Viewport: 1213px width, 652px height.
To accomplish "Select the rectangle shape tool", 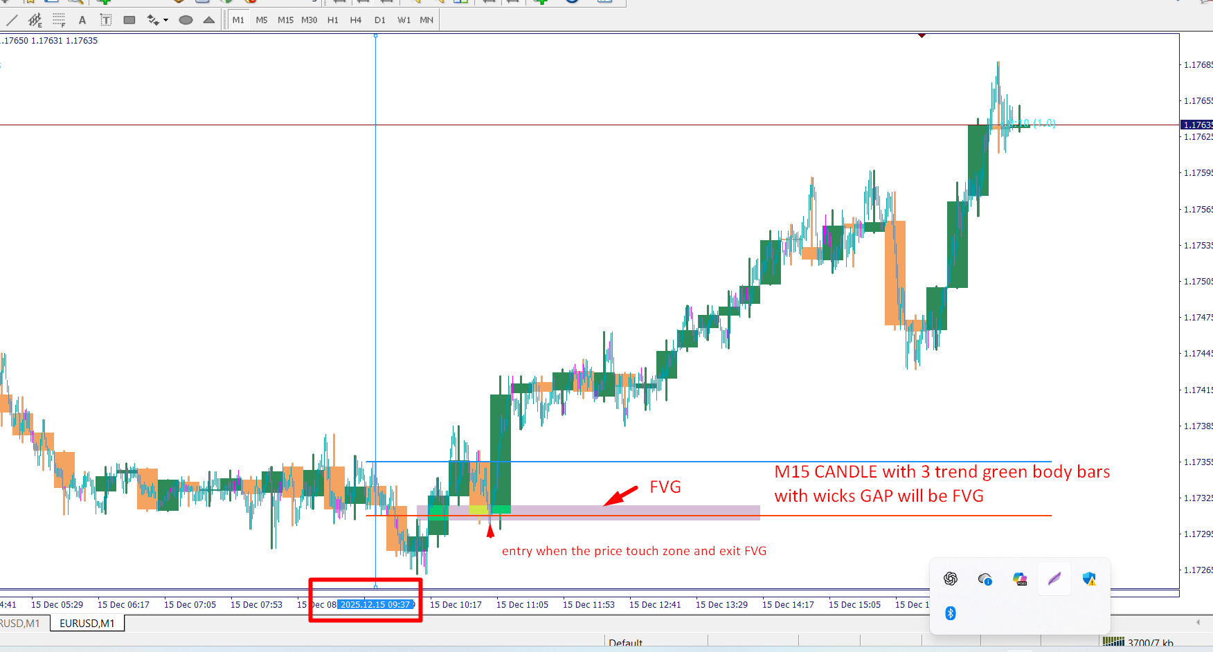I will pyautogui.click(x=129, y=20).
